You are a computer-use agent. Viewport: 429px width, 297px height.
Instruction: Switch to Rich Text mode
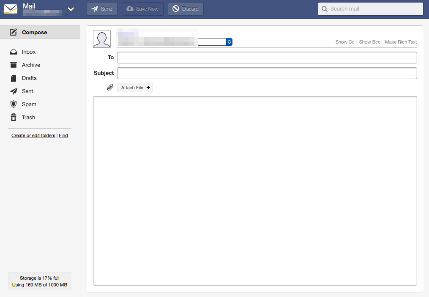401,42
